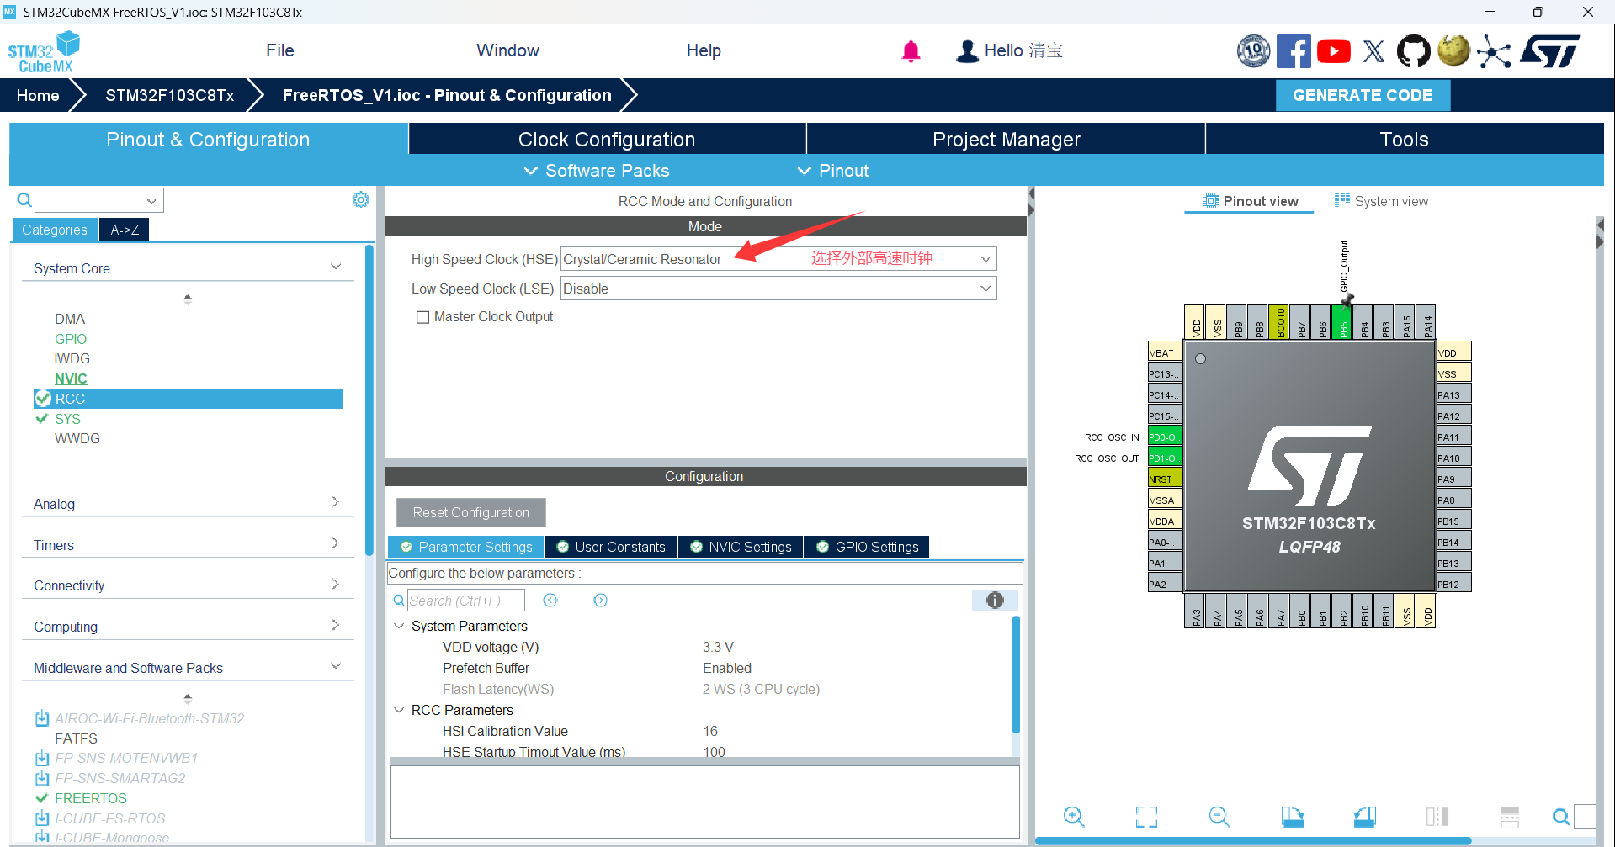Switch to the Tools tab

(1404, 139)
